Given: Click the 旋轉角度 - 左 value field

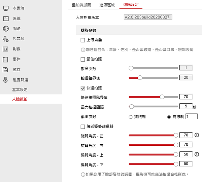Looking at the screenshot, I should (186, 135).
